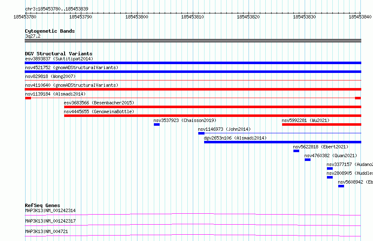The height and width of the screenshot is (241, 373).
Task: Click the gray 3q27.2 cytoband bar
Action: [193, 41]
